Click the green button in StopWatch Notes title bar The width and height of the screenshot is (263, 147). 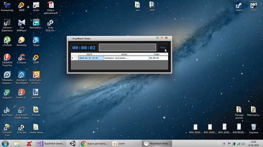[157, 38]
